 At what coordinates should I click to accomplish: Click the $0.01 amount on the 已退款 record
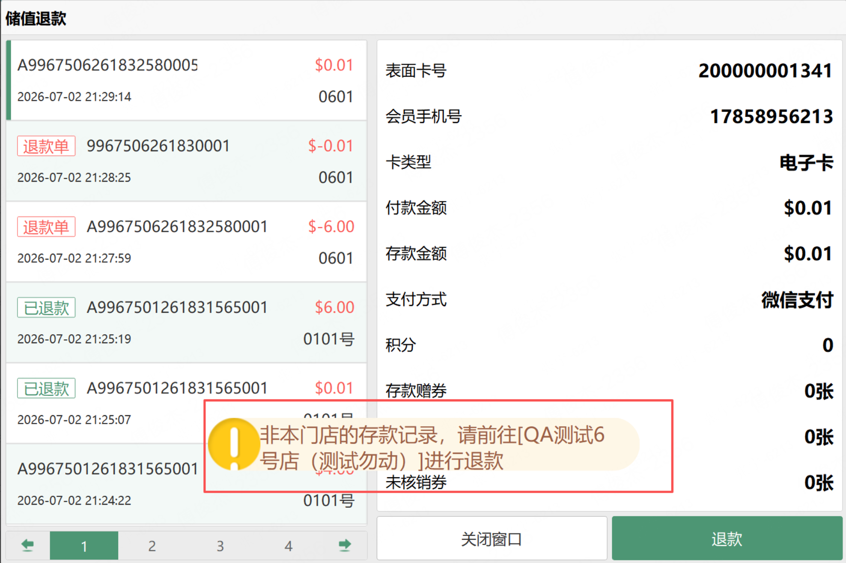pos(334,388)
